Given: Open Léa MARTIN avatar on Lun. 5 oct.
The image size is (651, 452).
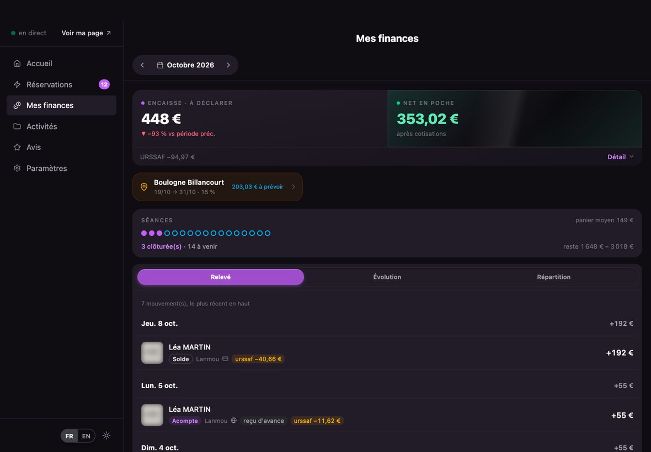Looking at the screenshot, I should click(152, 415).
